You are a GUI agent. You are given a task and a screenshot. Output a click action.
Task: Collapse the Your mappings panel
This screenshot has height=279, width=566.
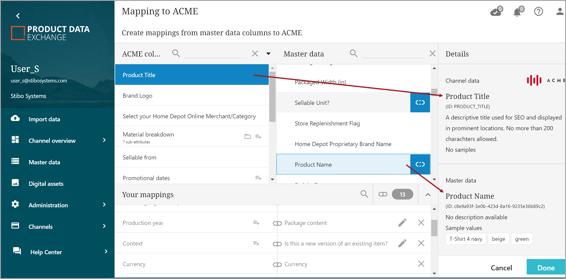click(x=428, y=194)
